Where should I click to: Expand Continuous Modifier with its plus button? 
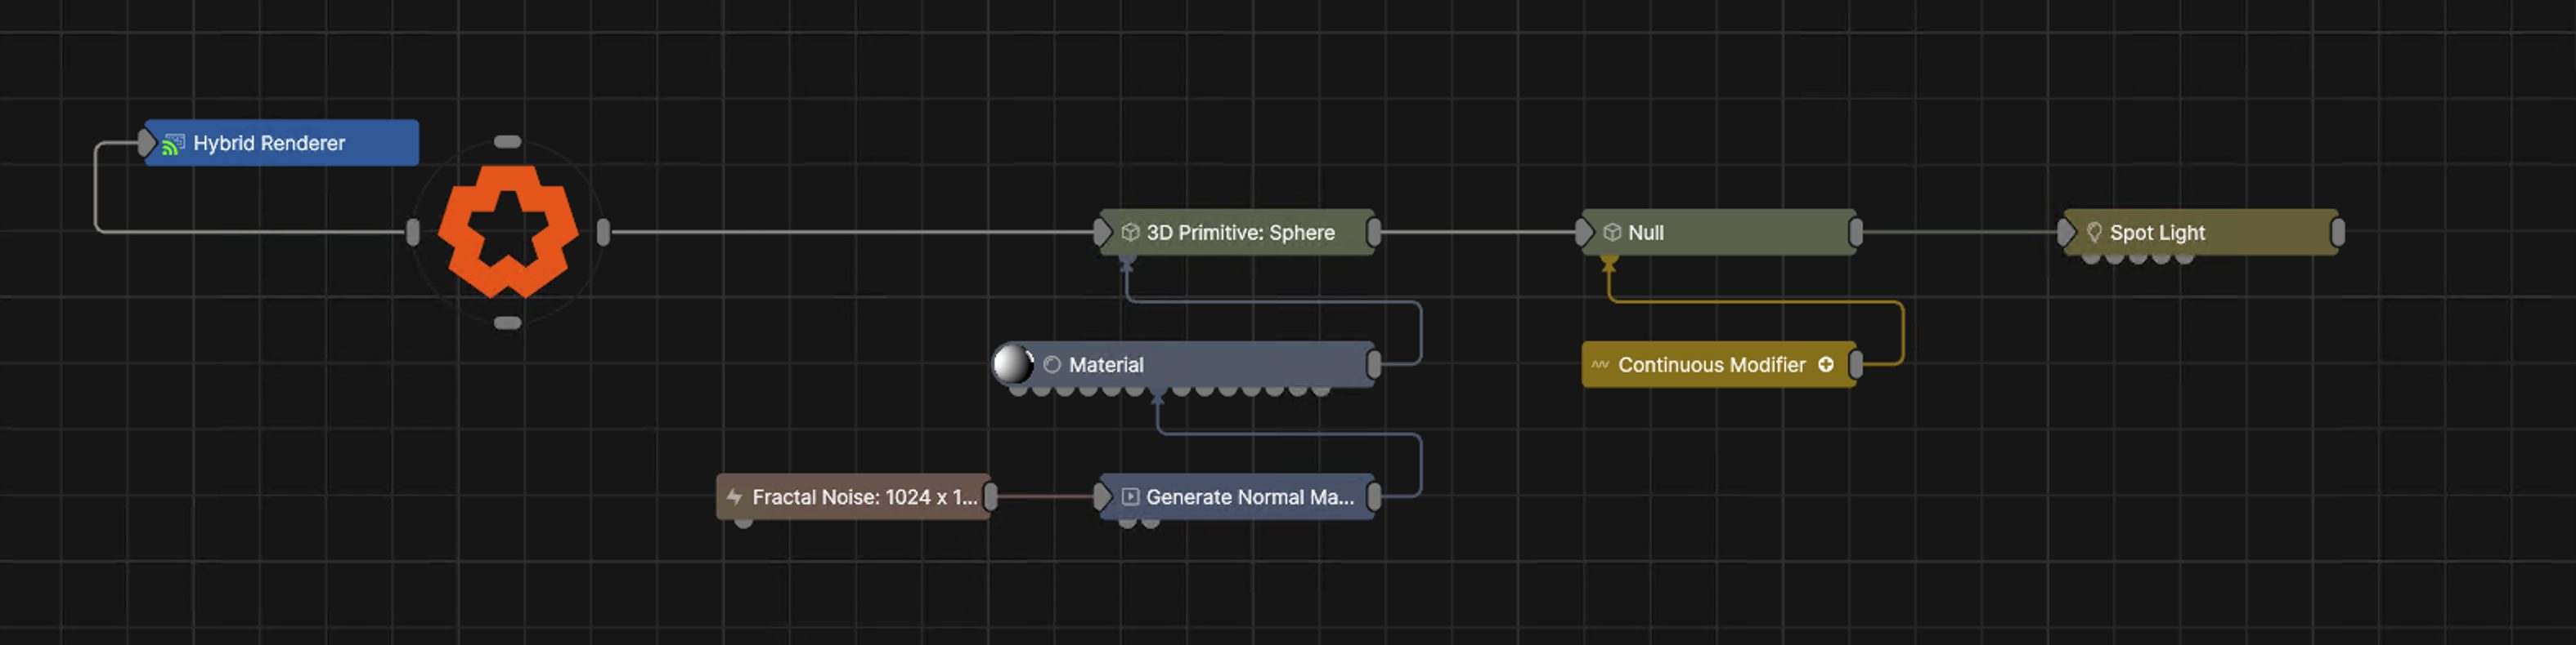(x=1825, y=366)
